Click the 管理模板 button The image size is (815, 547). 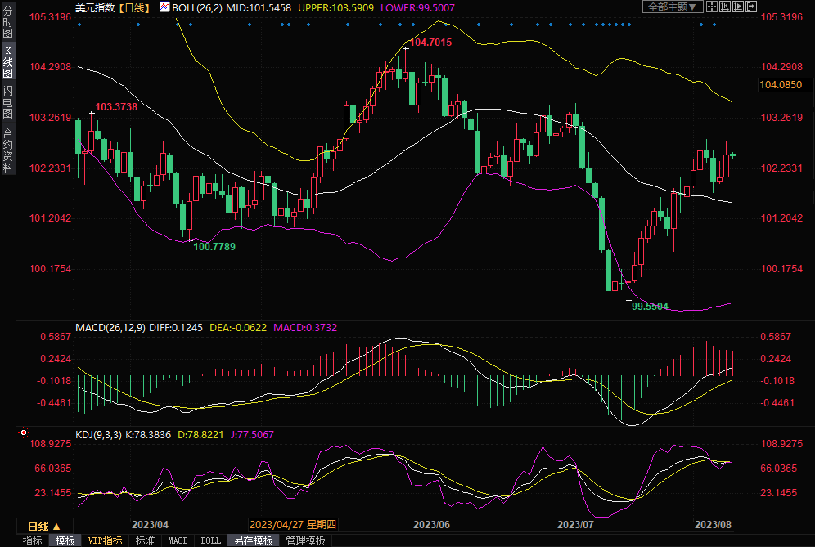pos(305,540)
